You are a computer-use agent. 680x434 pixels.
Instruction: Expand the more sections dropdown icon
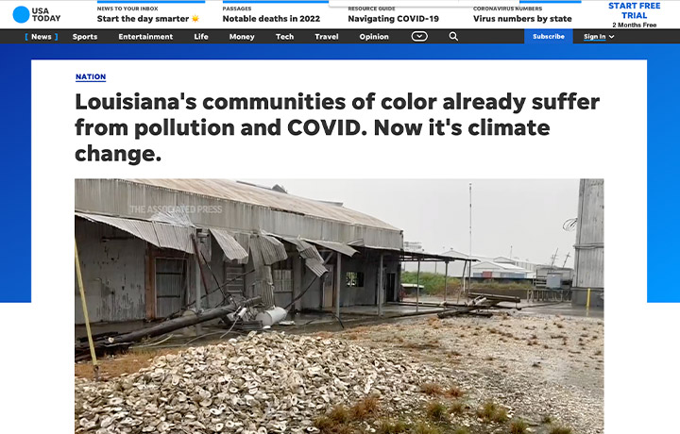(x=419, y=37)
